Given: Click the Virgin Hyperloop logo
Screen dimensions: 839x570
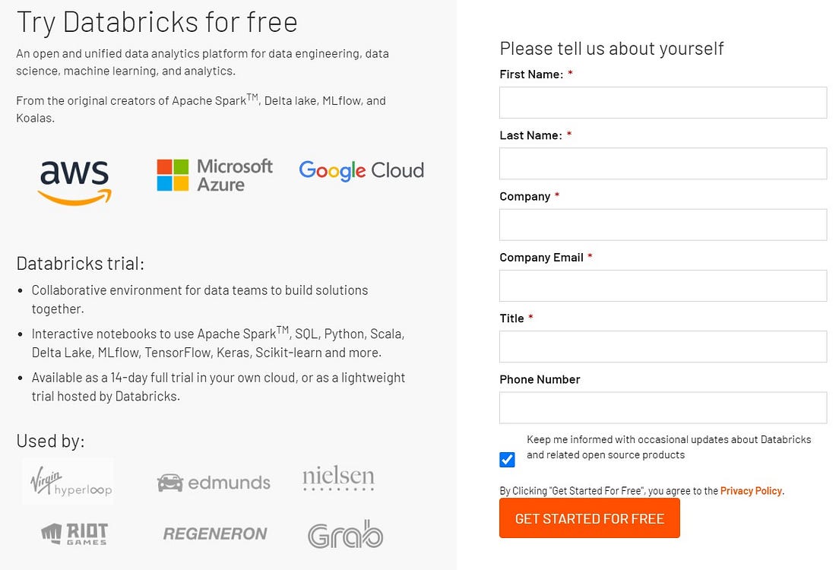Looking at the screenshot, I should coord(68,481).
